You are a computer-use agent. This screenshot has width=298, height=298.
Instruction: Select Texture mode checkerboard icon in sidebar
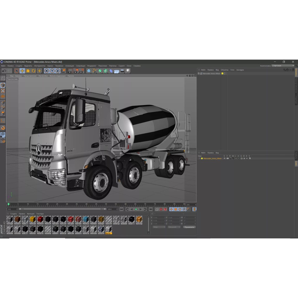coord(3,91)
